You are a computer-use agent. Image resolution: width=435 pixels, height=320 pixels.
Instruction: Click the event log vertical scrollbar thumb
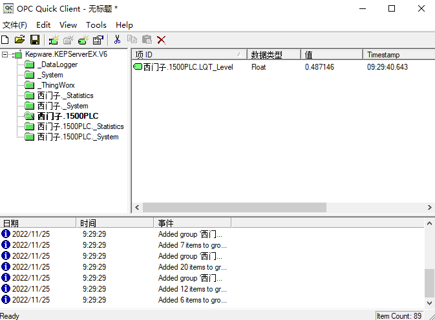point(429,283)
